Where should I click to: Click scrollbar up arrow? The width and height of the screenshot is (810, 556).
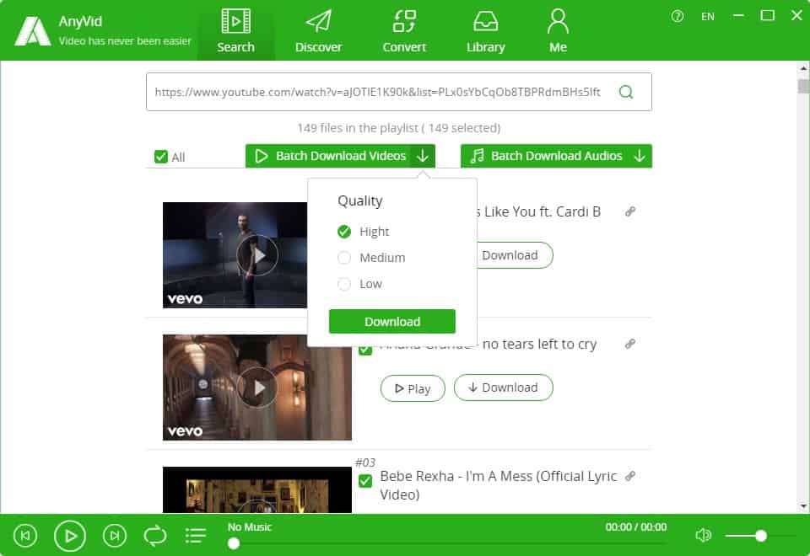click(803, 67)
